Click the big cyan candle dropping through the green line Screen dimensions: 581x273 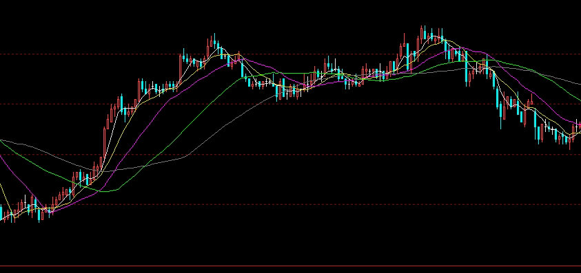467,69
